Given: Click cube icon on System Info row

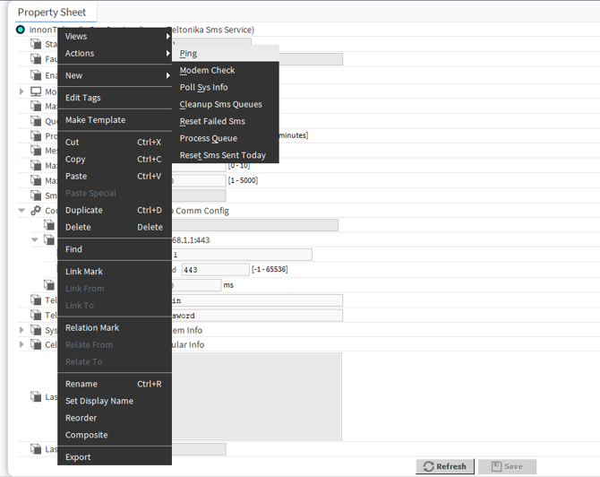Looking at the screenshot, I should pyautogui.click(x=36, y=330).
